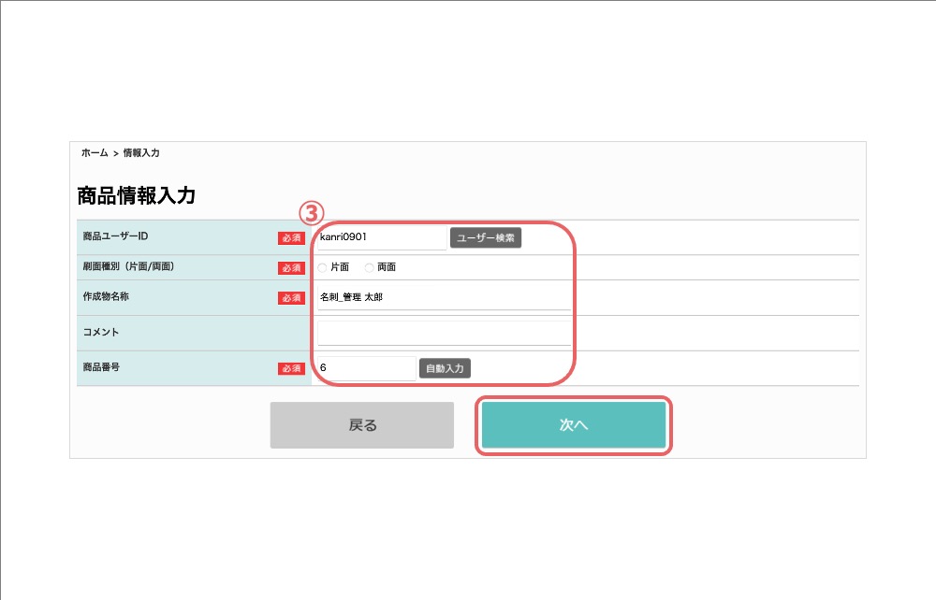
Task: Focus the empty コメント input field
Action: [x=444, y=333]
